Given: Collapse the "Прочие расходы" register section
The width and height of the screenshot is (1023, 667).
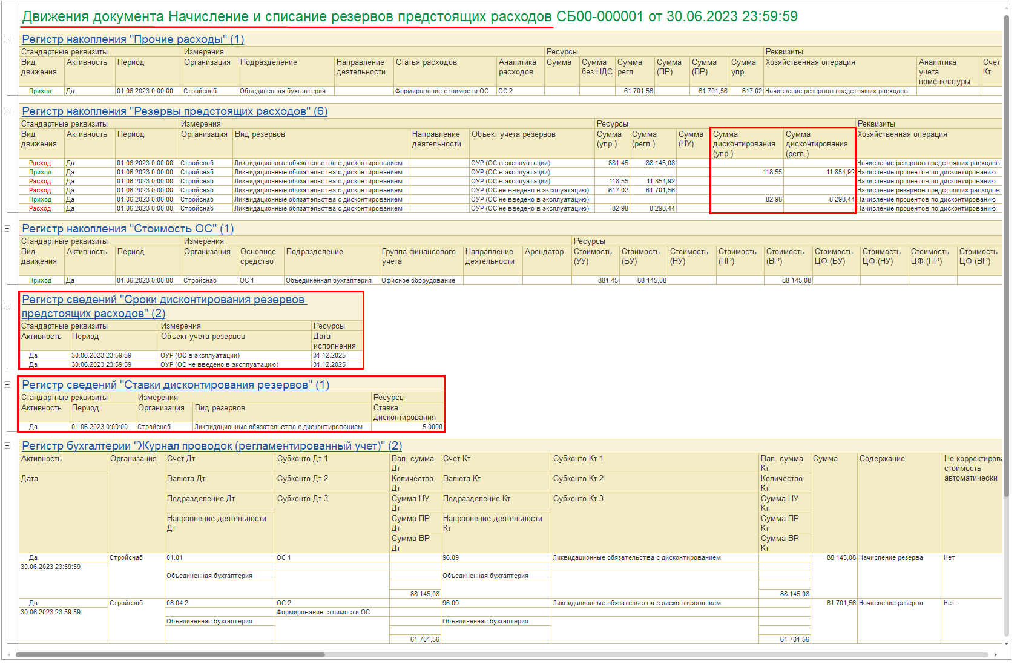Looking at the screenshot, I should [7, 39].
